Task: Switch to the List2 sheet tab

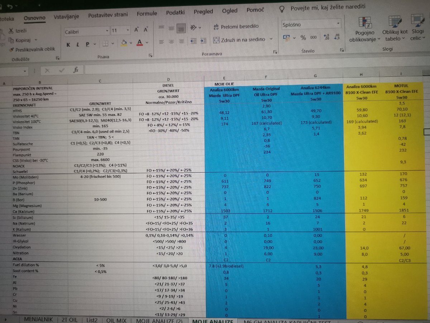Action: [92, 320]
